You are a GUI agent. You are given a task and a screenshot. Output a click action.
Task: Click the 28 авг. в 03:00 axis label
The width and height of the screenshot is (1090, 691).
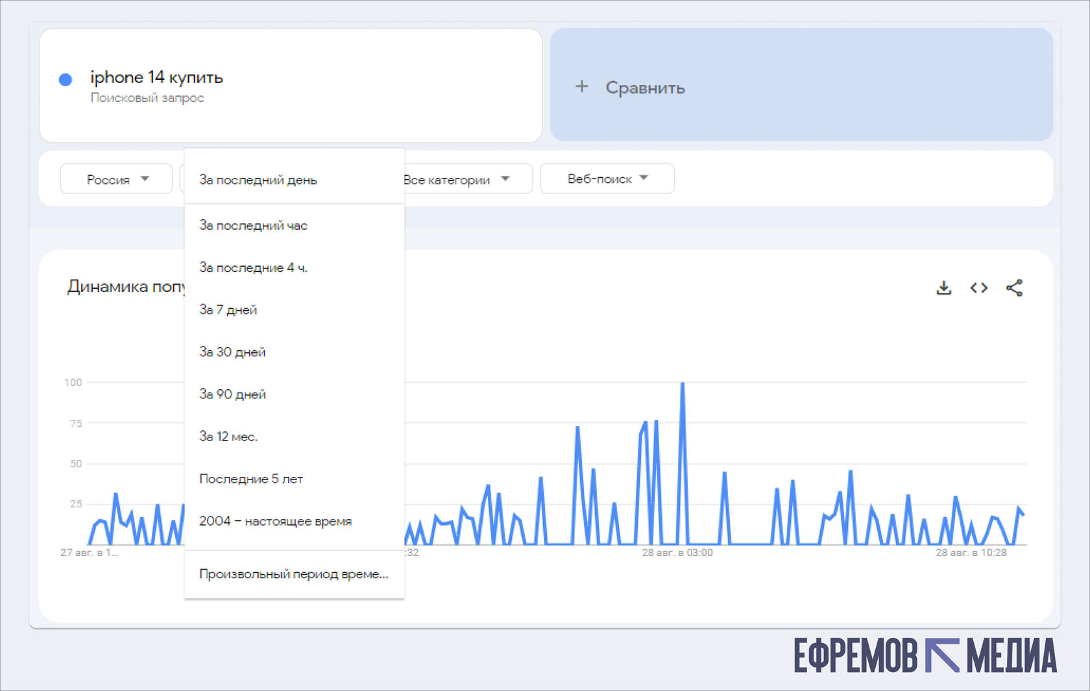tap(677, 553)
